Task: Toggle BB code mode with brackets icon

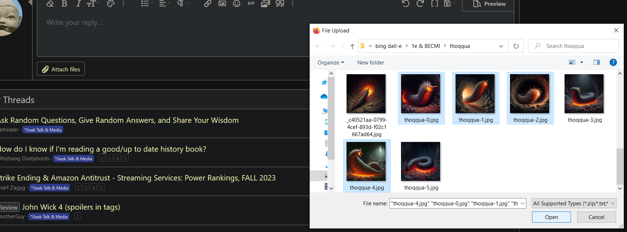Action: point(435,4)
